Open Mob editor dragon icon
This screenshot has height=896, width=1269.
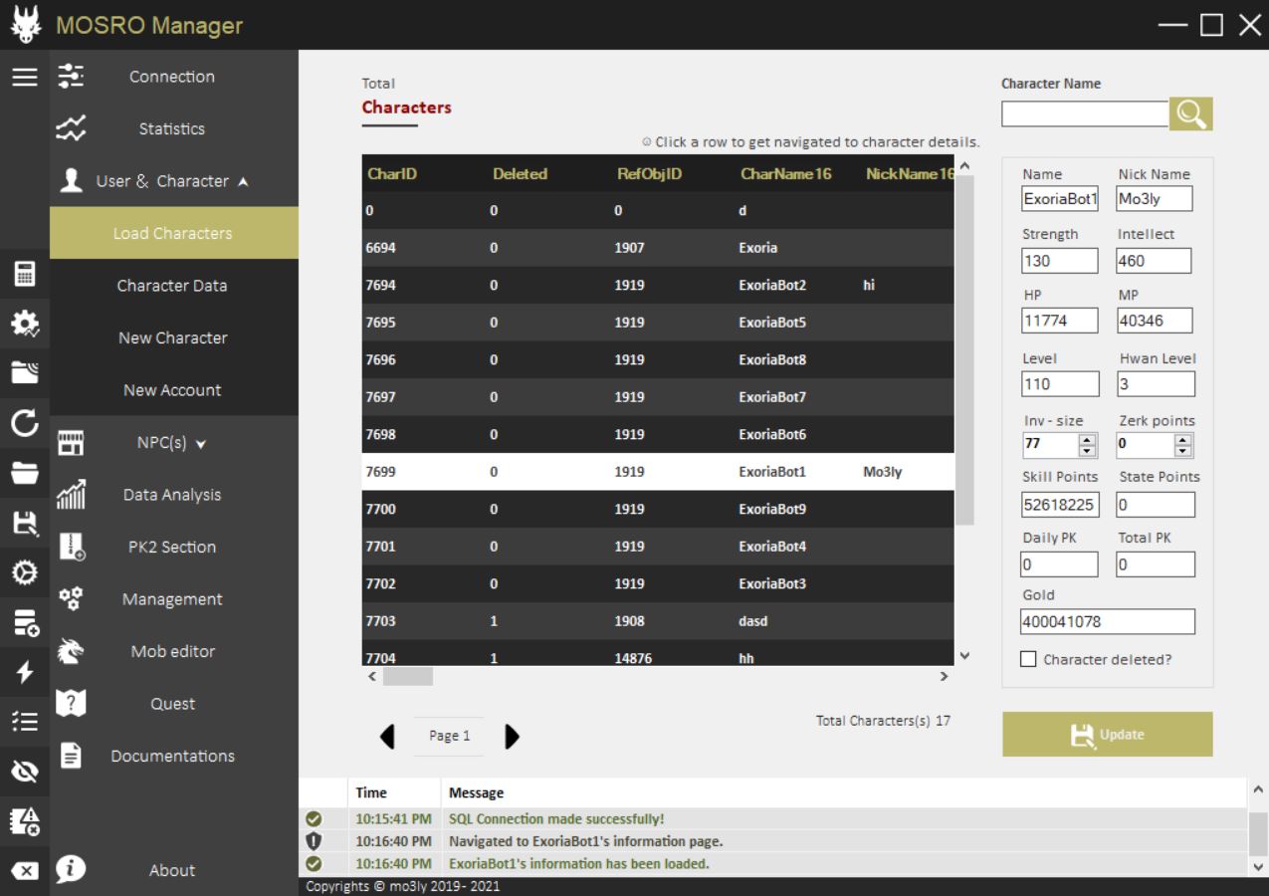pyautogui.click(x=71, y=651)
